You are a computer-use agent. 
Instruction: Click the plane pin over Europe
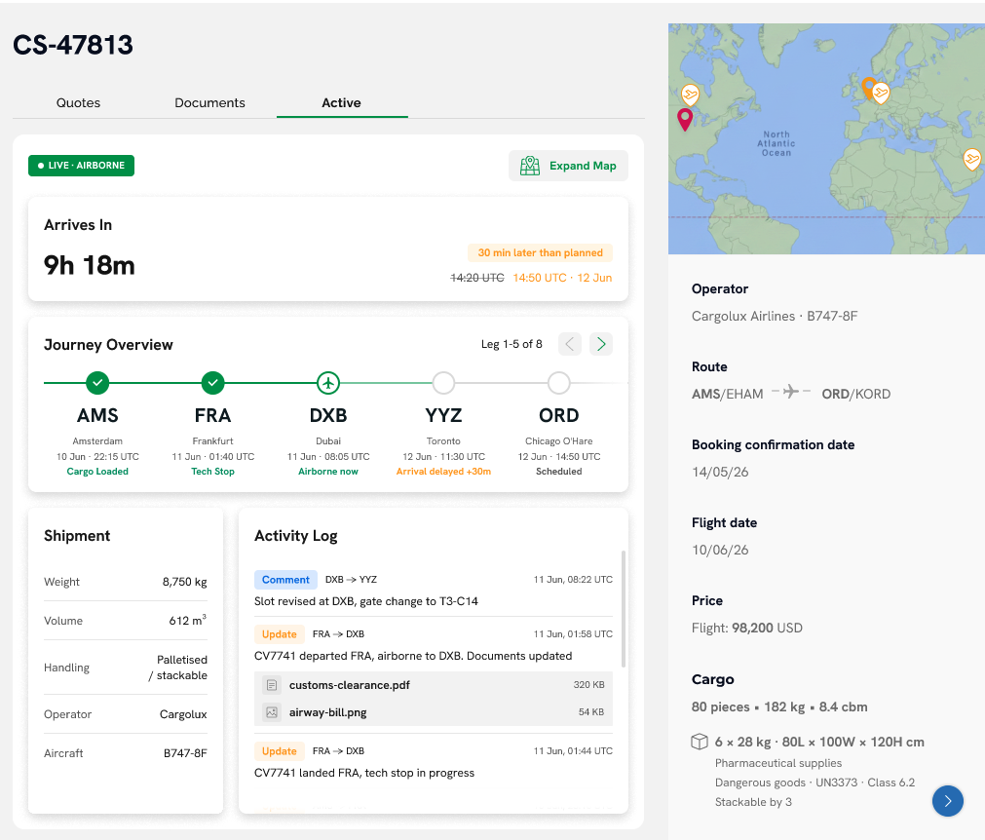point(881,93)
